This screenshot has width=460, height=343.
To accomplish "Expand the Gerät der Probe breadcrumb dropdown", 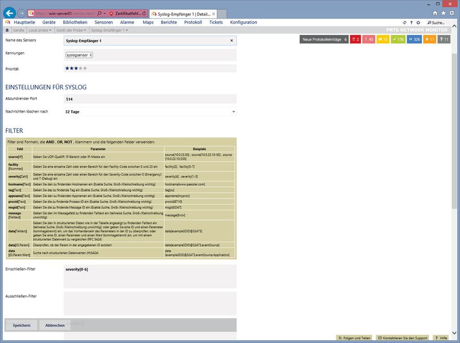I will pos(85,30).
